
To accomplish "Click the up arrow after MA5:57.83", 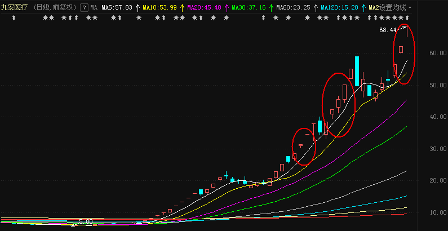I will click(x=137, y=8).
